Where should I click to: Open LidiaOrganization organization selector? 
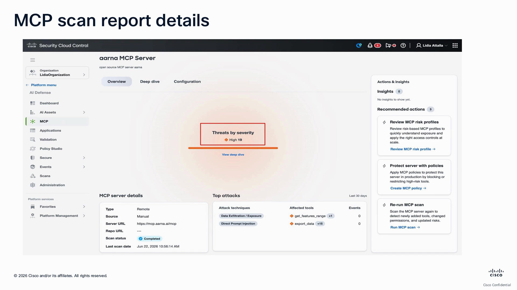[x=57, y=73]
